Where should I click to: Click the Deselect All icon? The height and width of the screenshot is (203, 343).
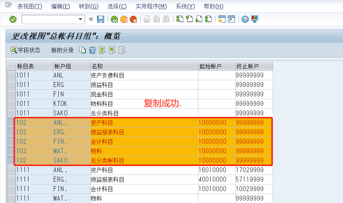coord(122,50)
